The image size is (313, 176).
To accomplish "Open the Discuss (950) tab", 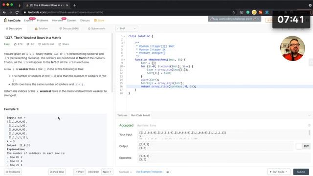I will click(x=69, y=28).
